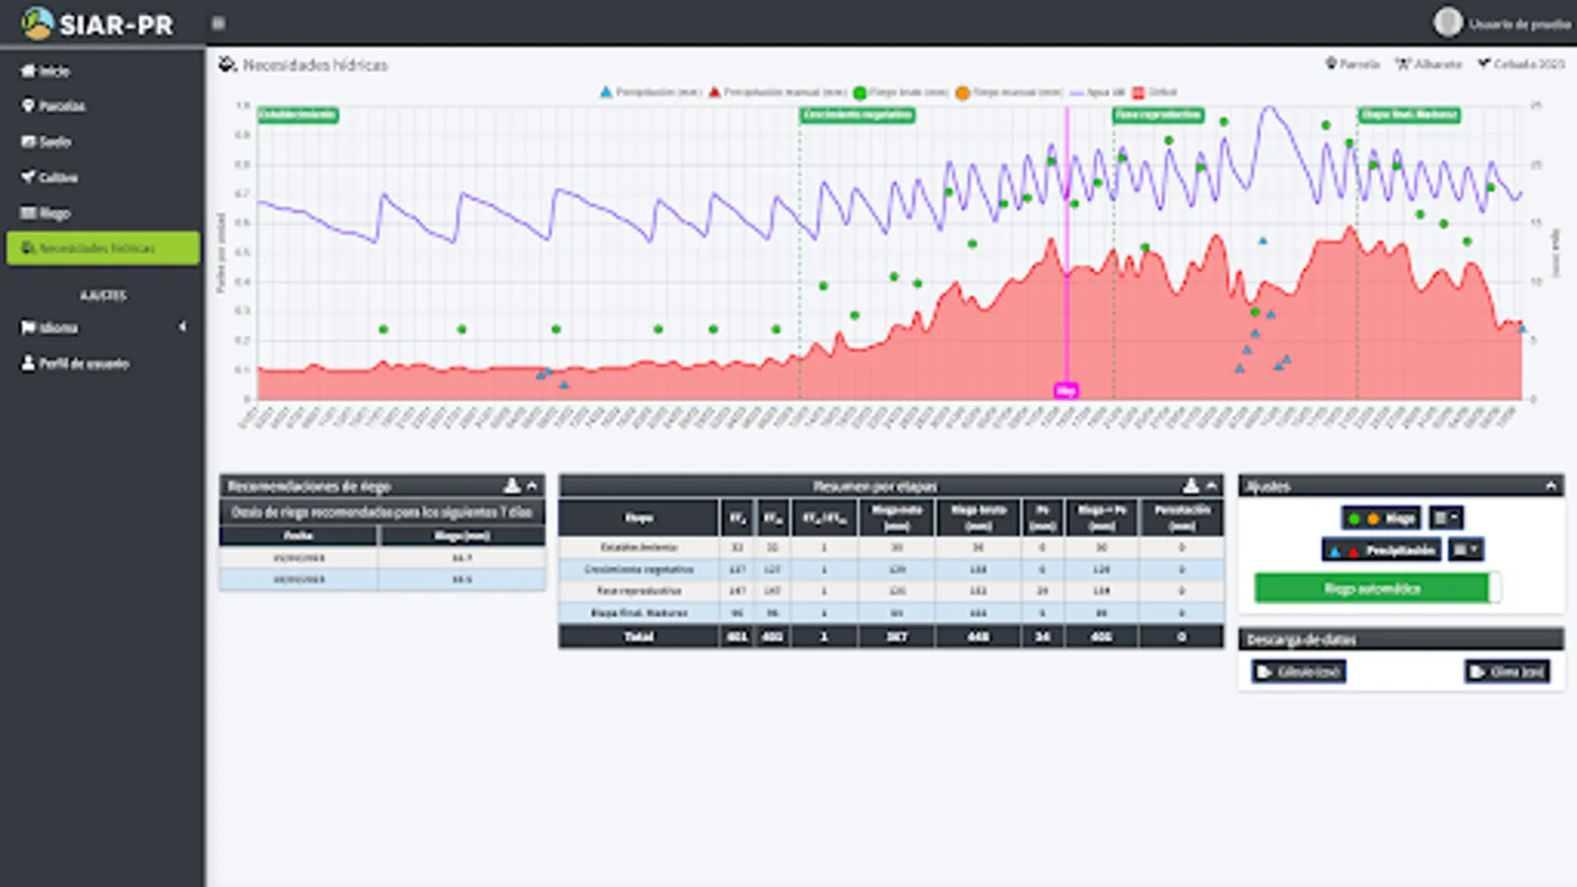The width and height of the screenshot is (1577, 887).
Task: Download the Cálculo CSV file
Action: (1299, 672)
